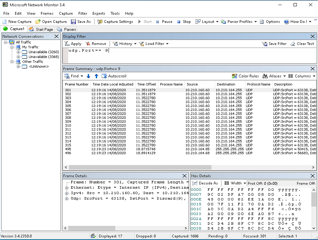Screen dimensions: 318x240
Task: Pause the running capture
Action: pyautogui.click(x=164, y=21)
